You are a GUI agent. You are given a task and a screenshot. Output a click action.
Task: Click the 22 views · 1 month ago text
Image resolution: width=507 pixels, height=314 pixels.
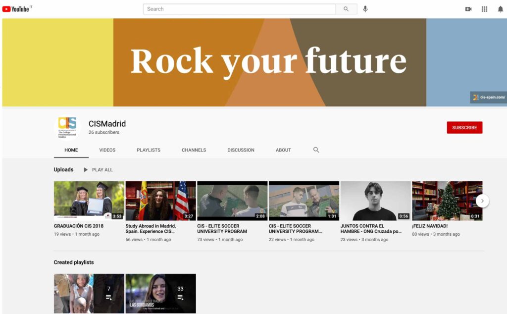pyautogui.click(x=292, y=240)
